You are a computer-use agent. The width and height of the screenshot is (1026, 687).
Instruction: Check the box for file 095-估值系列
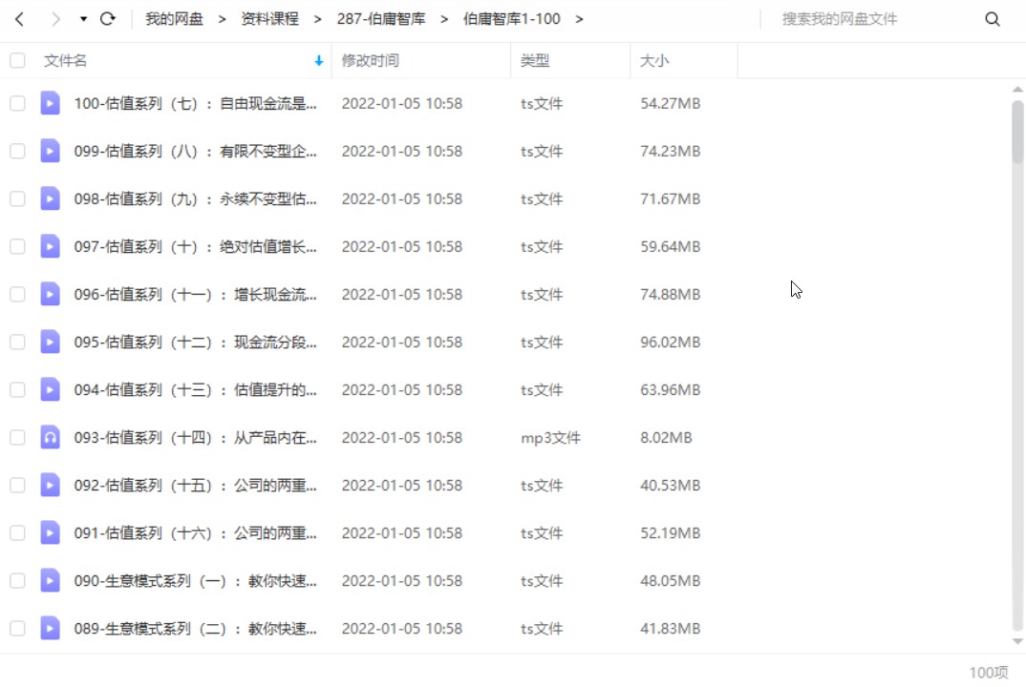pyautogui.click(x=17, y=342)
